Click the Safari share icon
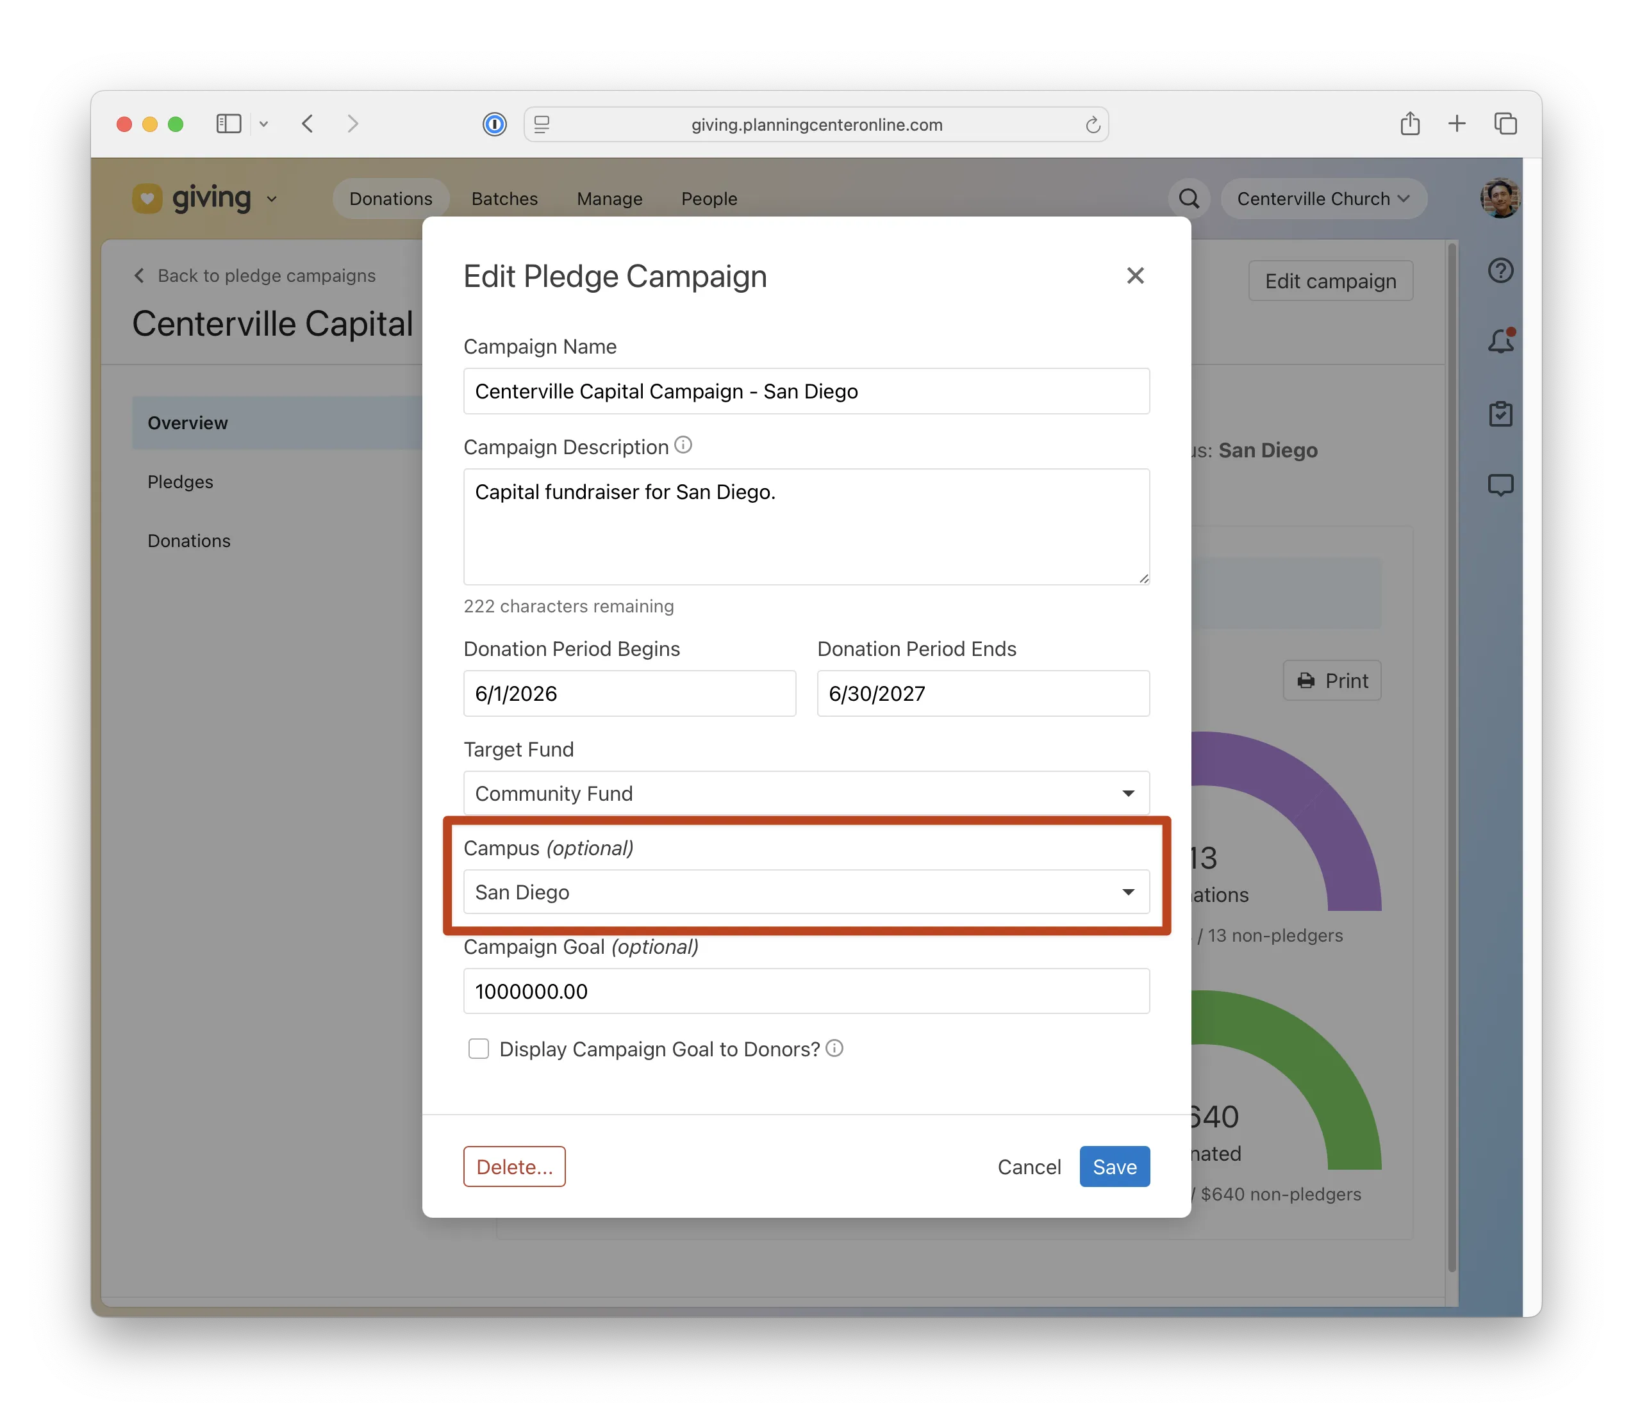This screenshot has width=1633, height=1408. (x=1409, y=124)
